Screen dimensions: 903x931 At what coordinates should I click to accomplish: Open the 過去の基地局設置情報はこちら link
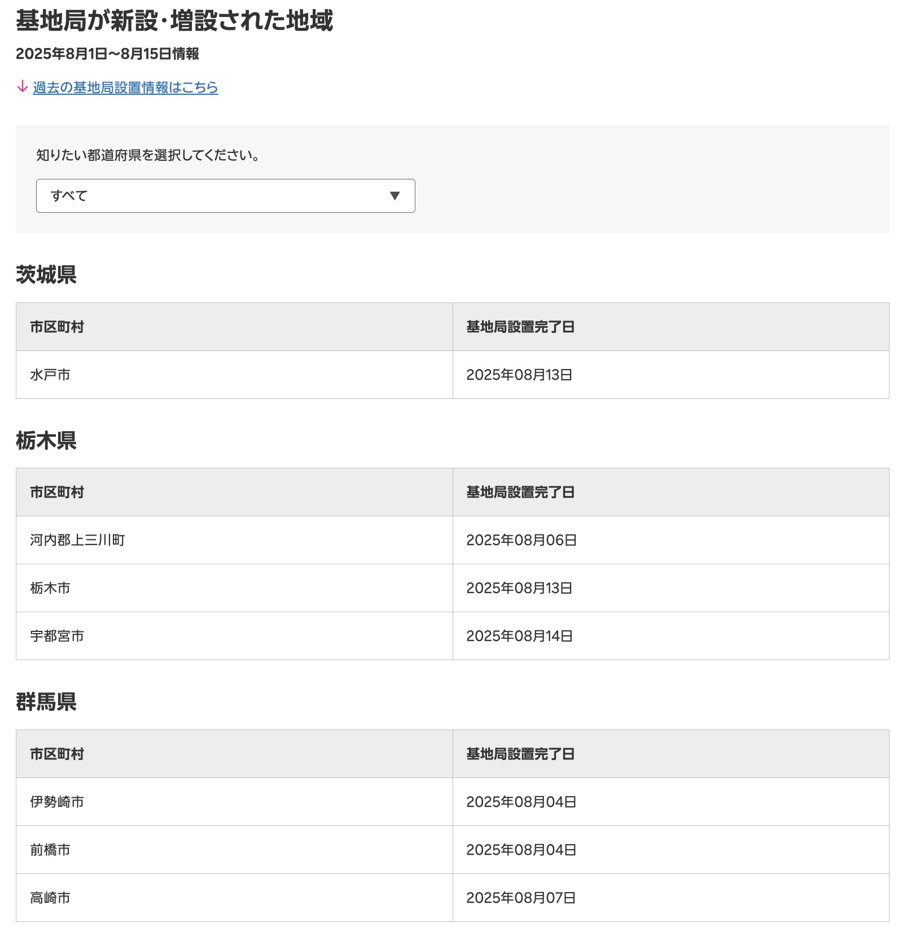(x=125, y=87)
